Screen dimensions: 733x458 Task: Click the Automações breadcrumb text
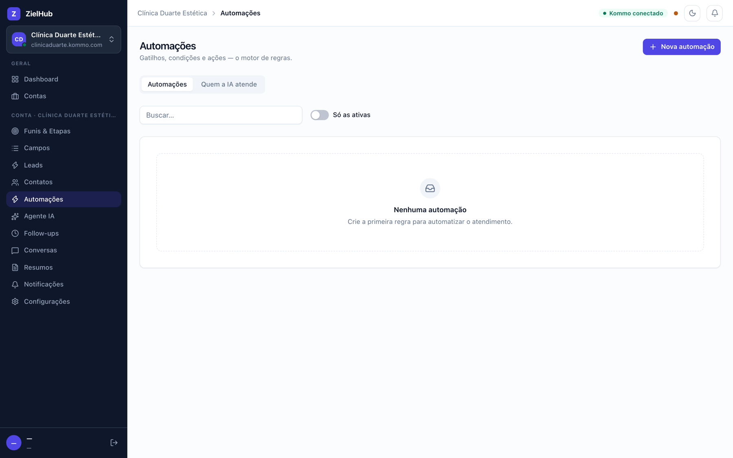pyautogui.click(x=240, y=13)
